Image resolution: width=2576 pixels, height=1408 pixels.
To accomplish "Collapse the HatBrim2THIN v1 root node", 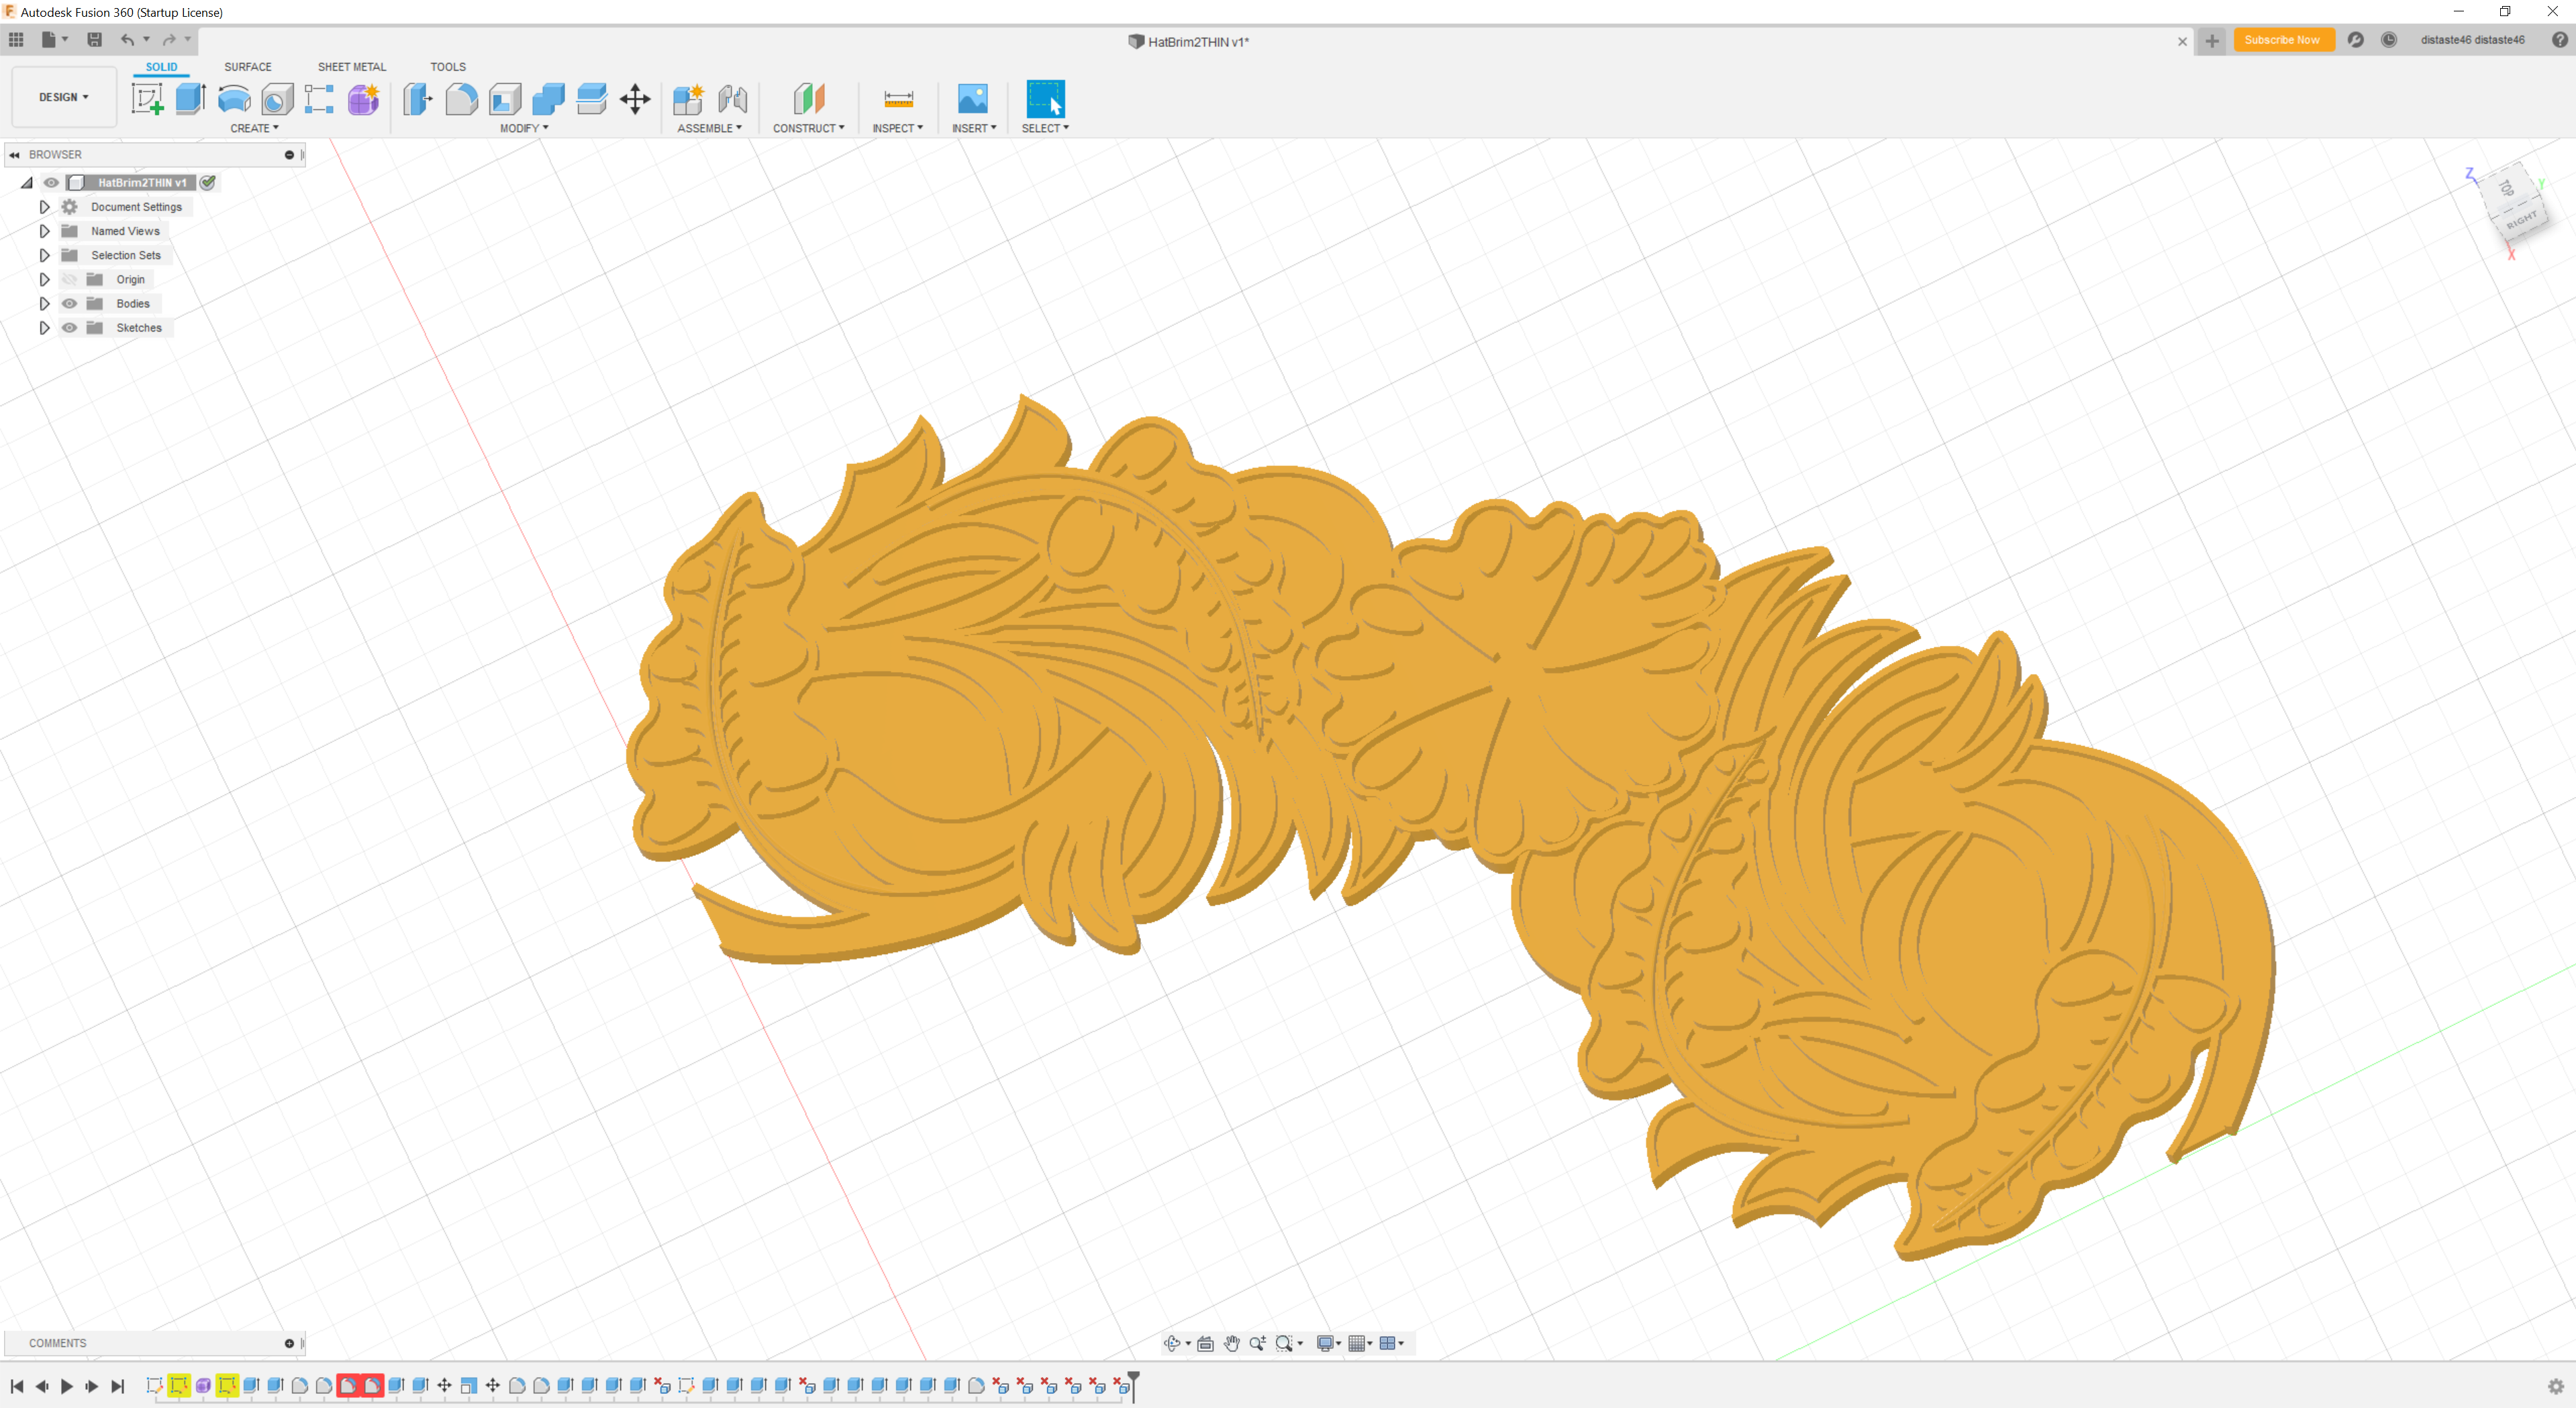I will pos(27,182).
